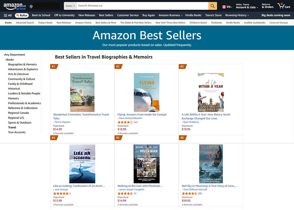
Task: Click the orange search magnifier button
Action: (x=212, y=6)
